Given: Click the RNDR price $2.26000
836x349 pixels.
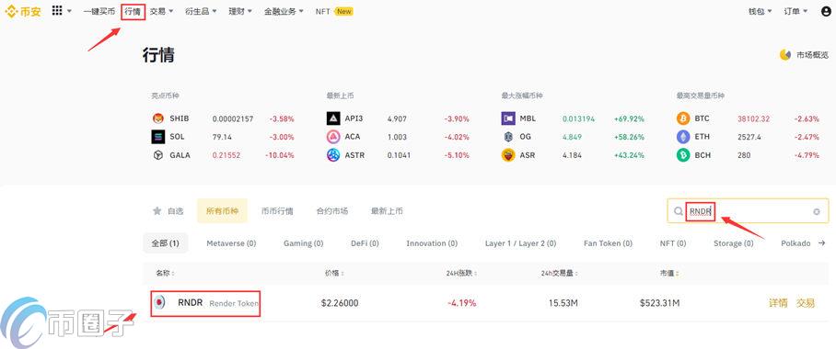Looking at the screenshot, I should coord(340,303).
